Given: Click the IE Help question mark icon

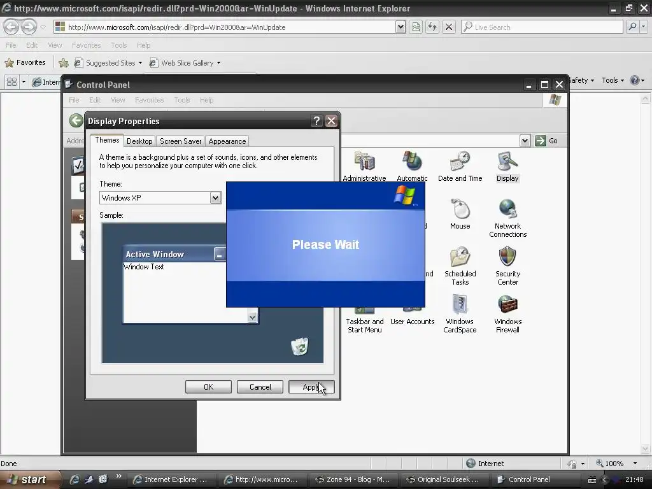Looking at the screenshot, I should pos(635,80).
